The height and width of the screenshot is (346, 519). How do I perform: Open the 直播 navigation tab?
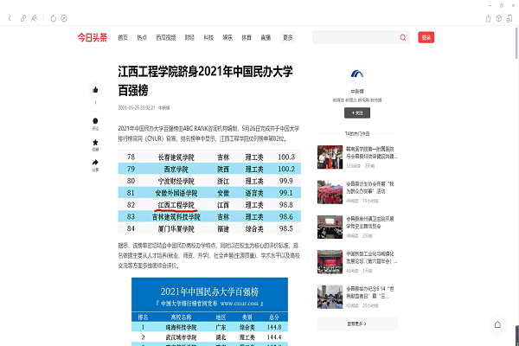click(x=266, y=37)
